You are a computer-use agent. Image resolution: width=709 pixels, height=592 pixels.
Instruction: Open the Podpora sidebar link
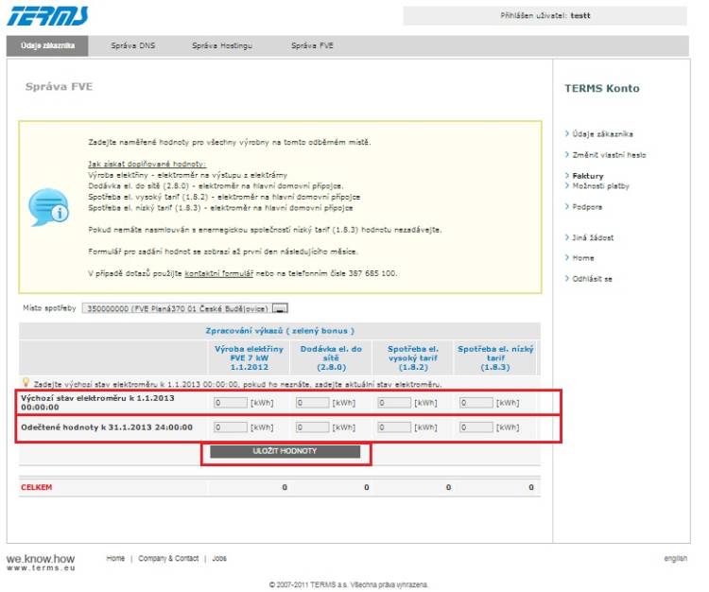[587, 207]
